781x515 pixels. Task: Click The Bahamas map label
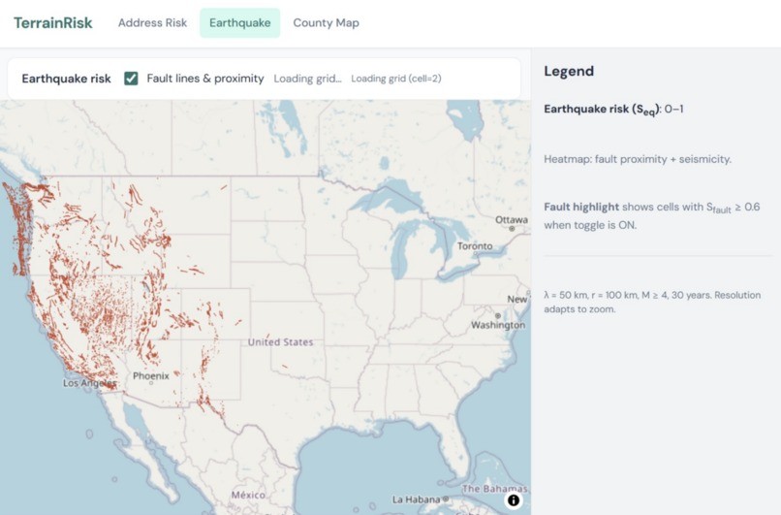click(x=494, y=489)
